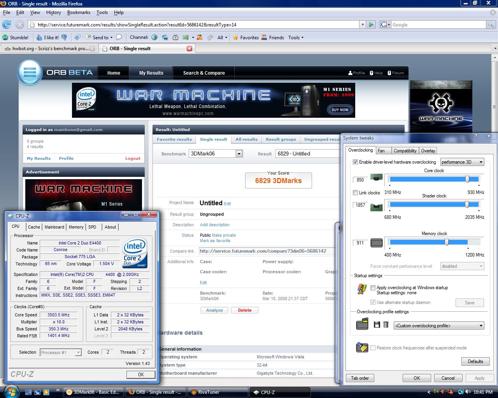Click the Analyze button

[214, 310]
